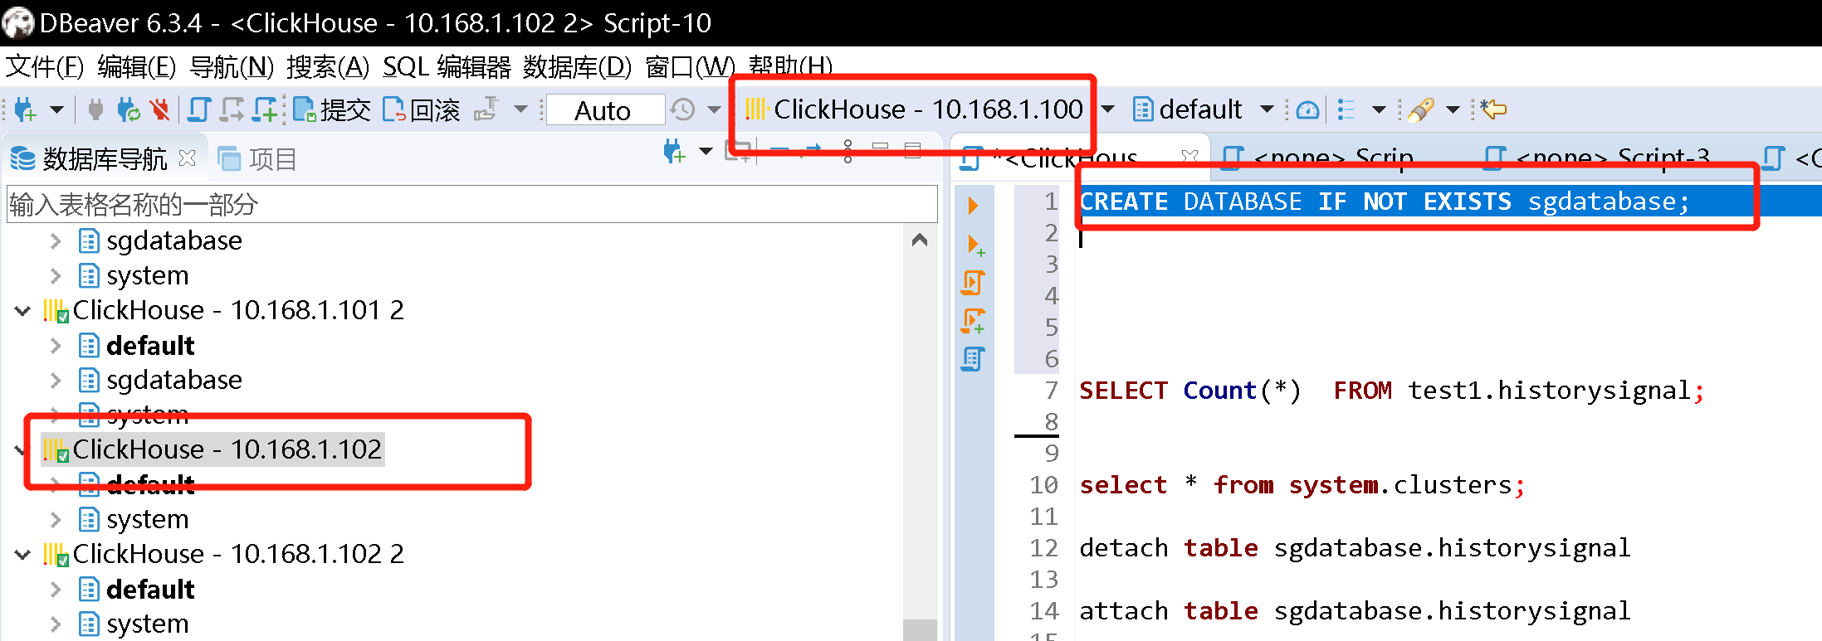Click the Execute SQL statement arrow icon
This screenshot has height=641, width=1822.
[x=973, y=205]
